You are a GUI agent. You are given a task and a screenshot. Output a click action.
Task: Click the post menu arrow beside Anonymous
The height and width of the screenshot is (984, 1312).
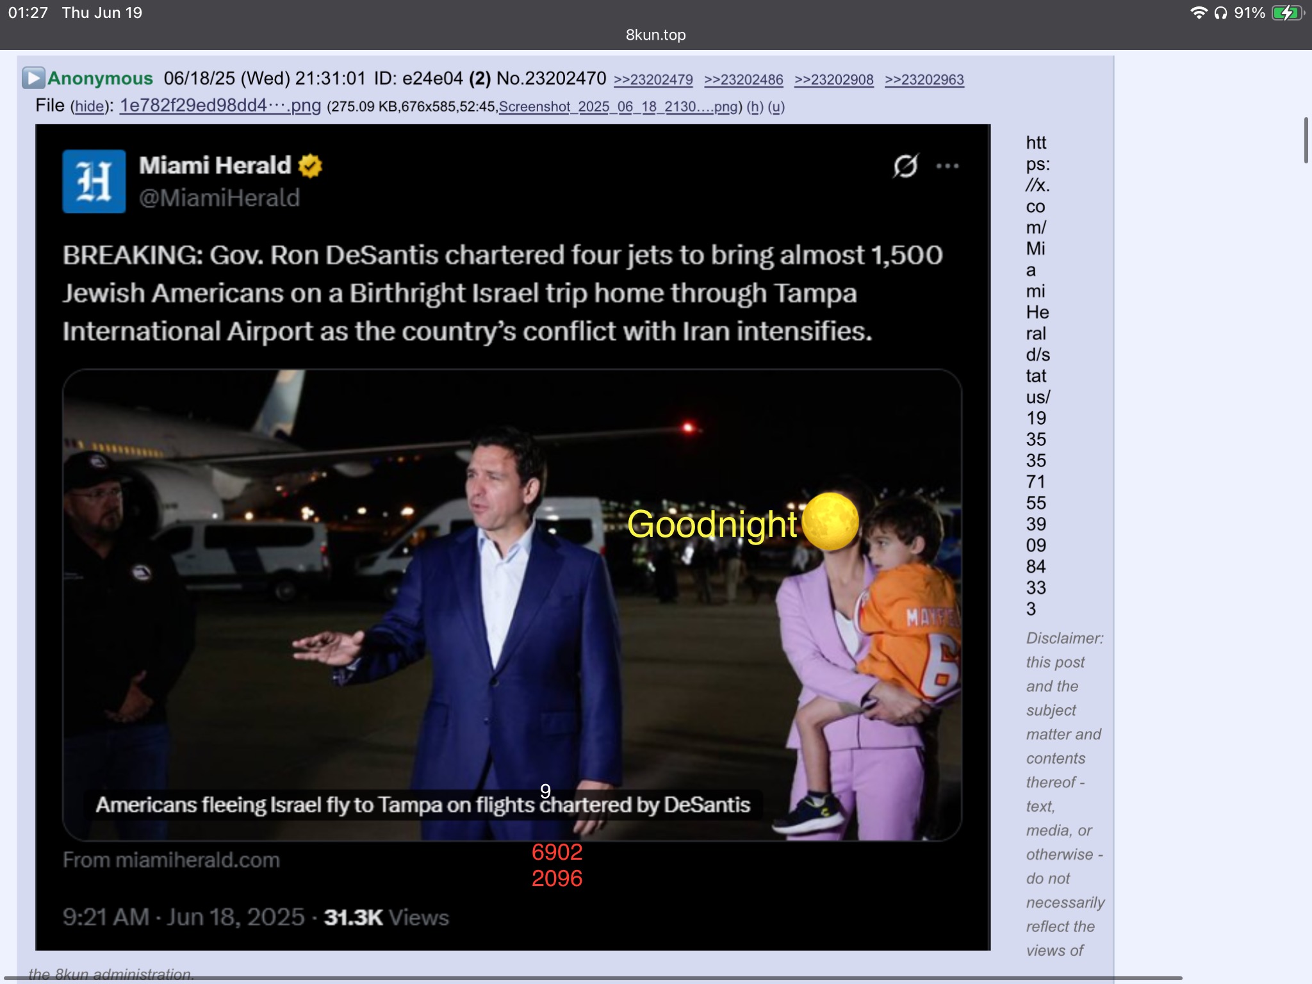pyautogui.click(x=33, y=78)
